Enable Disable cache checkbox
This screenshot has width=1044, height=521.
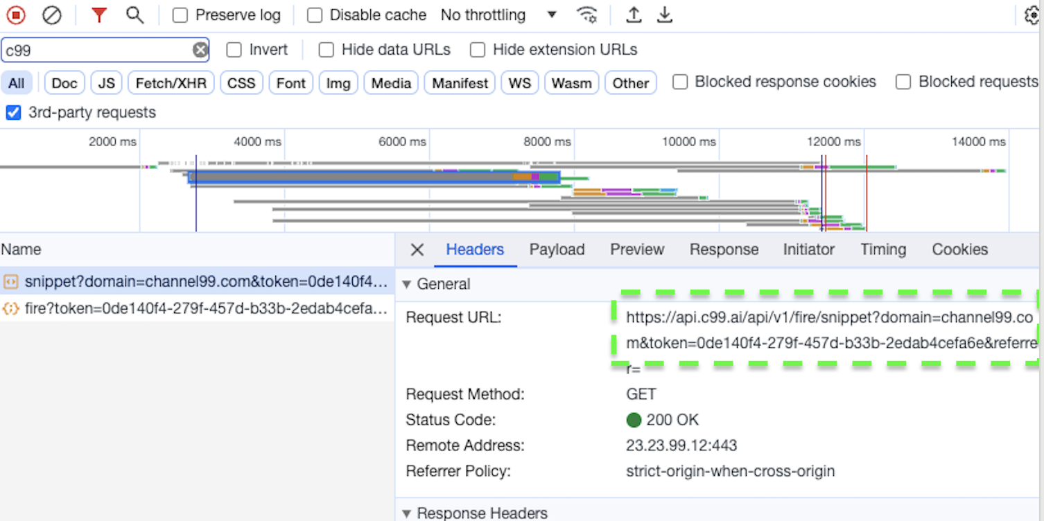click(315, 15)
